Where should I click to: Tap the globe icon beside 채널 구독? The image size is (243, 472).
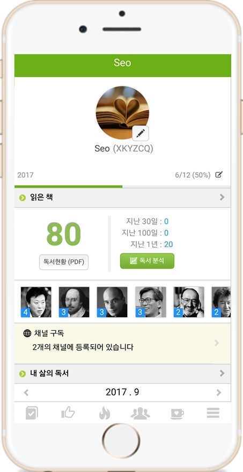[27, 333]
